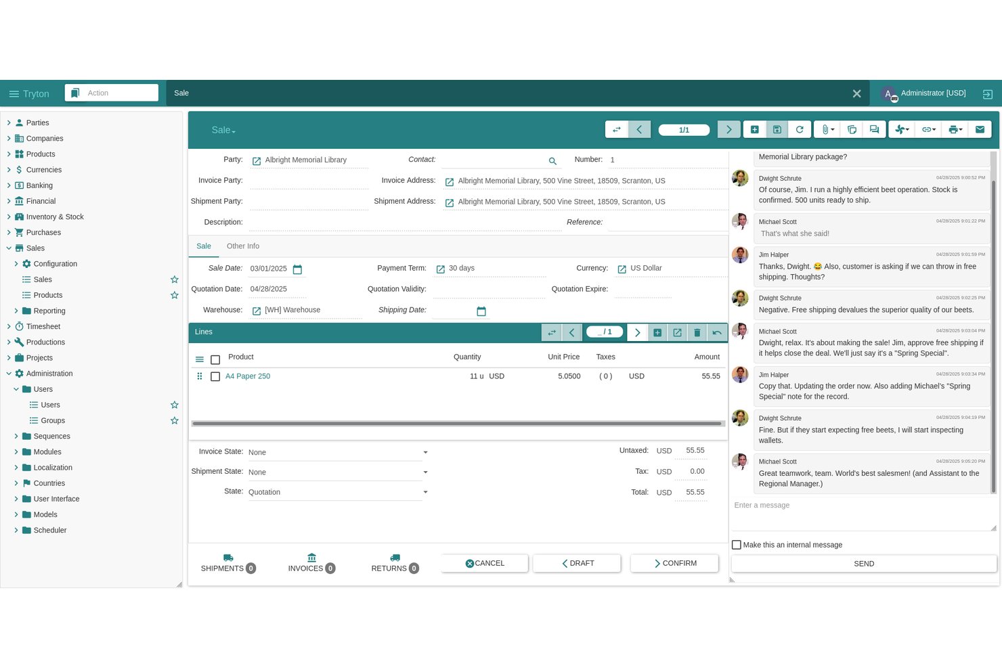Viewport: 1002px width, 668px height.
Task: Click the Notes icon in Sale toolbar
Action: pos(852,129)
